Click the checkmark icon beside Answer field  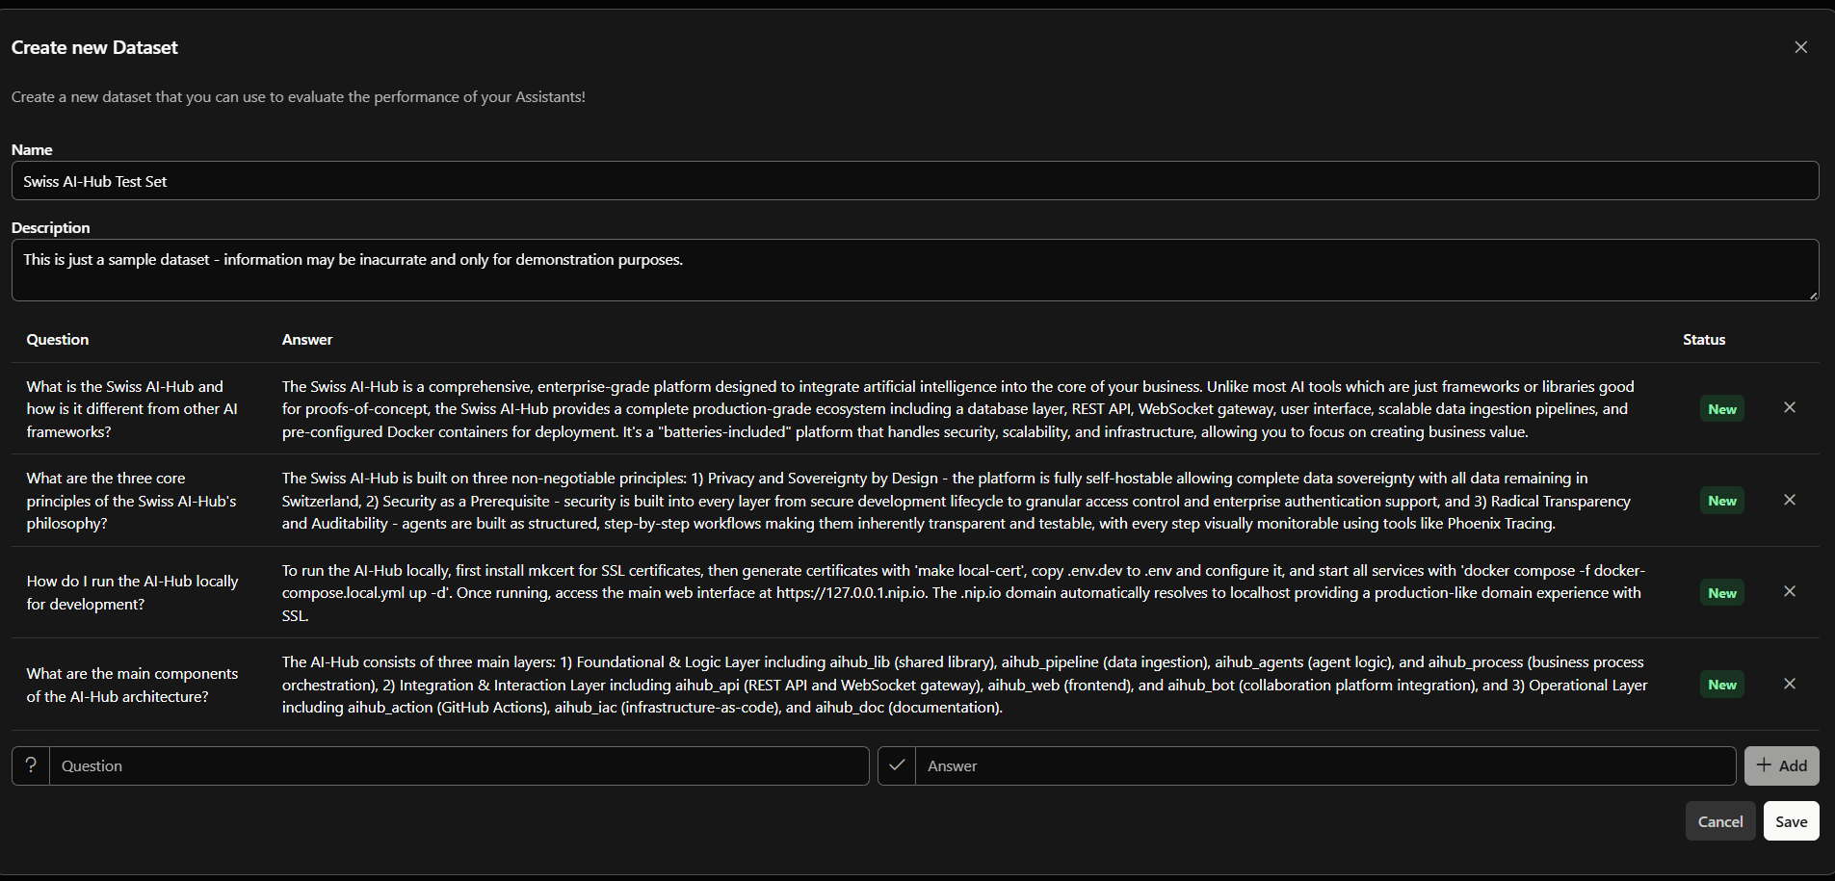pos(897,765)
